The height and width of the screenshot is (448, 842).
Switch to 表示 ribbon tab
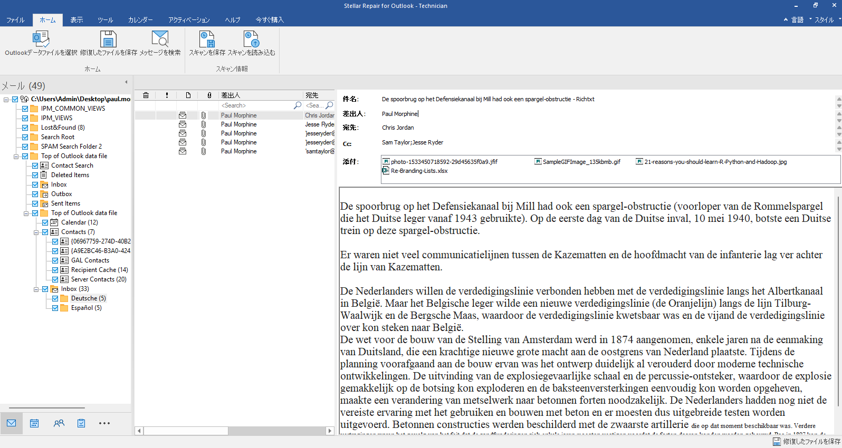[77, 20]
